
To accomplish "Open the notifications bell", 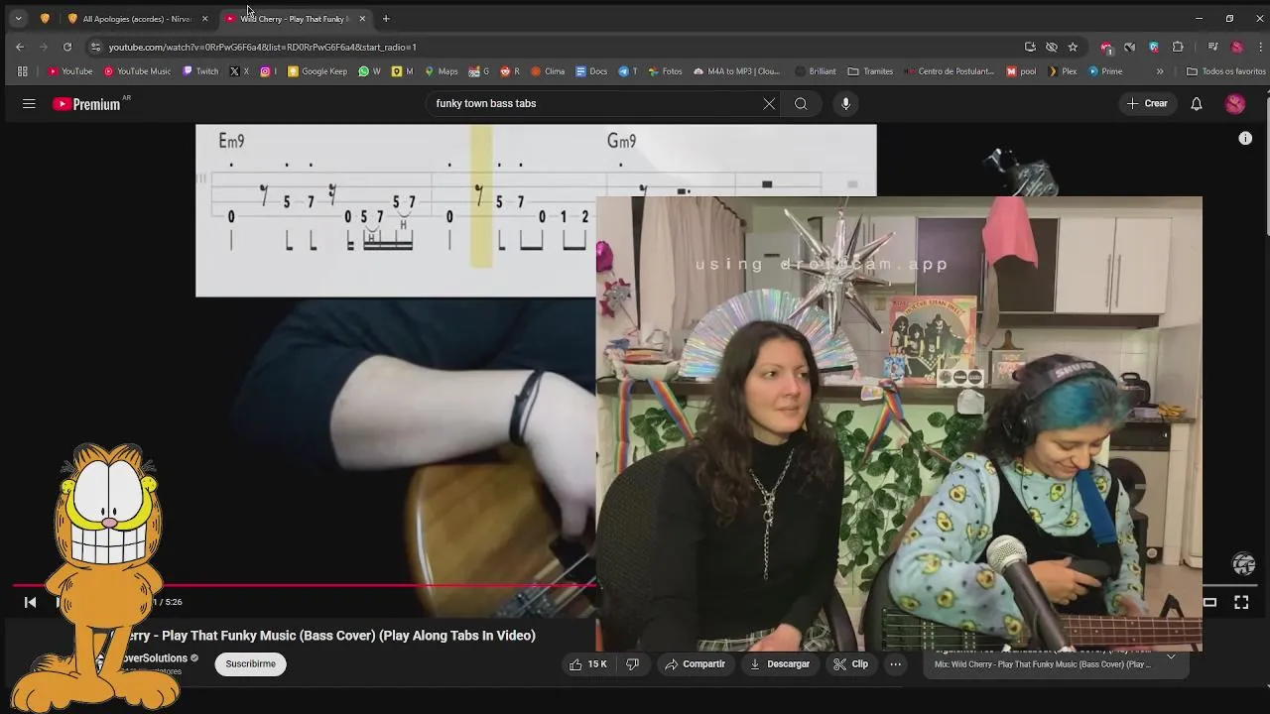I will (x=1197, y=103).
